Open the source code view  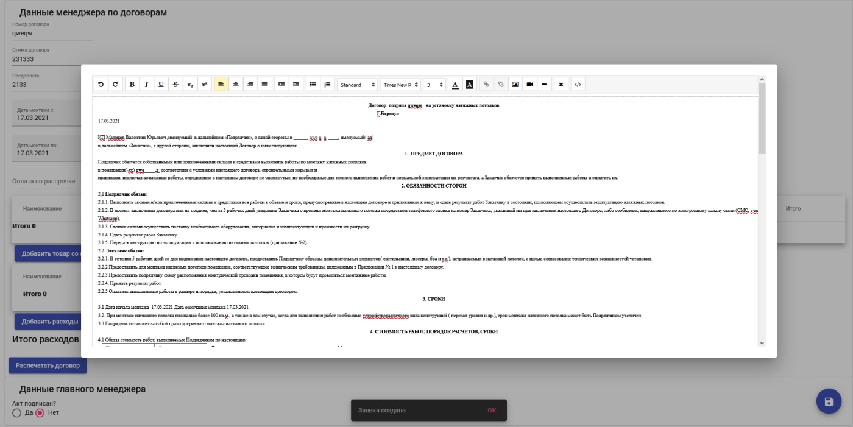[x=578, y=85]
